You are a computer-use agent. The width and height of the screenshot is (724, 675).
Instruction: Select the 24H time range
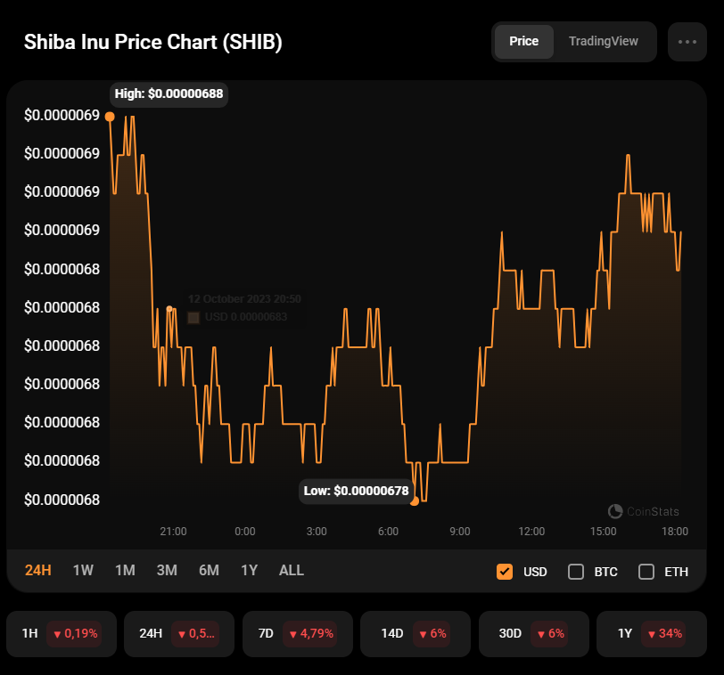[37, 570]
